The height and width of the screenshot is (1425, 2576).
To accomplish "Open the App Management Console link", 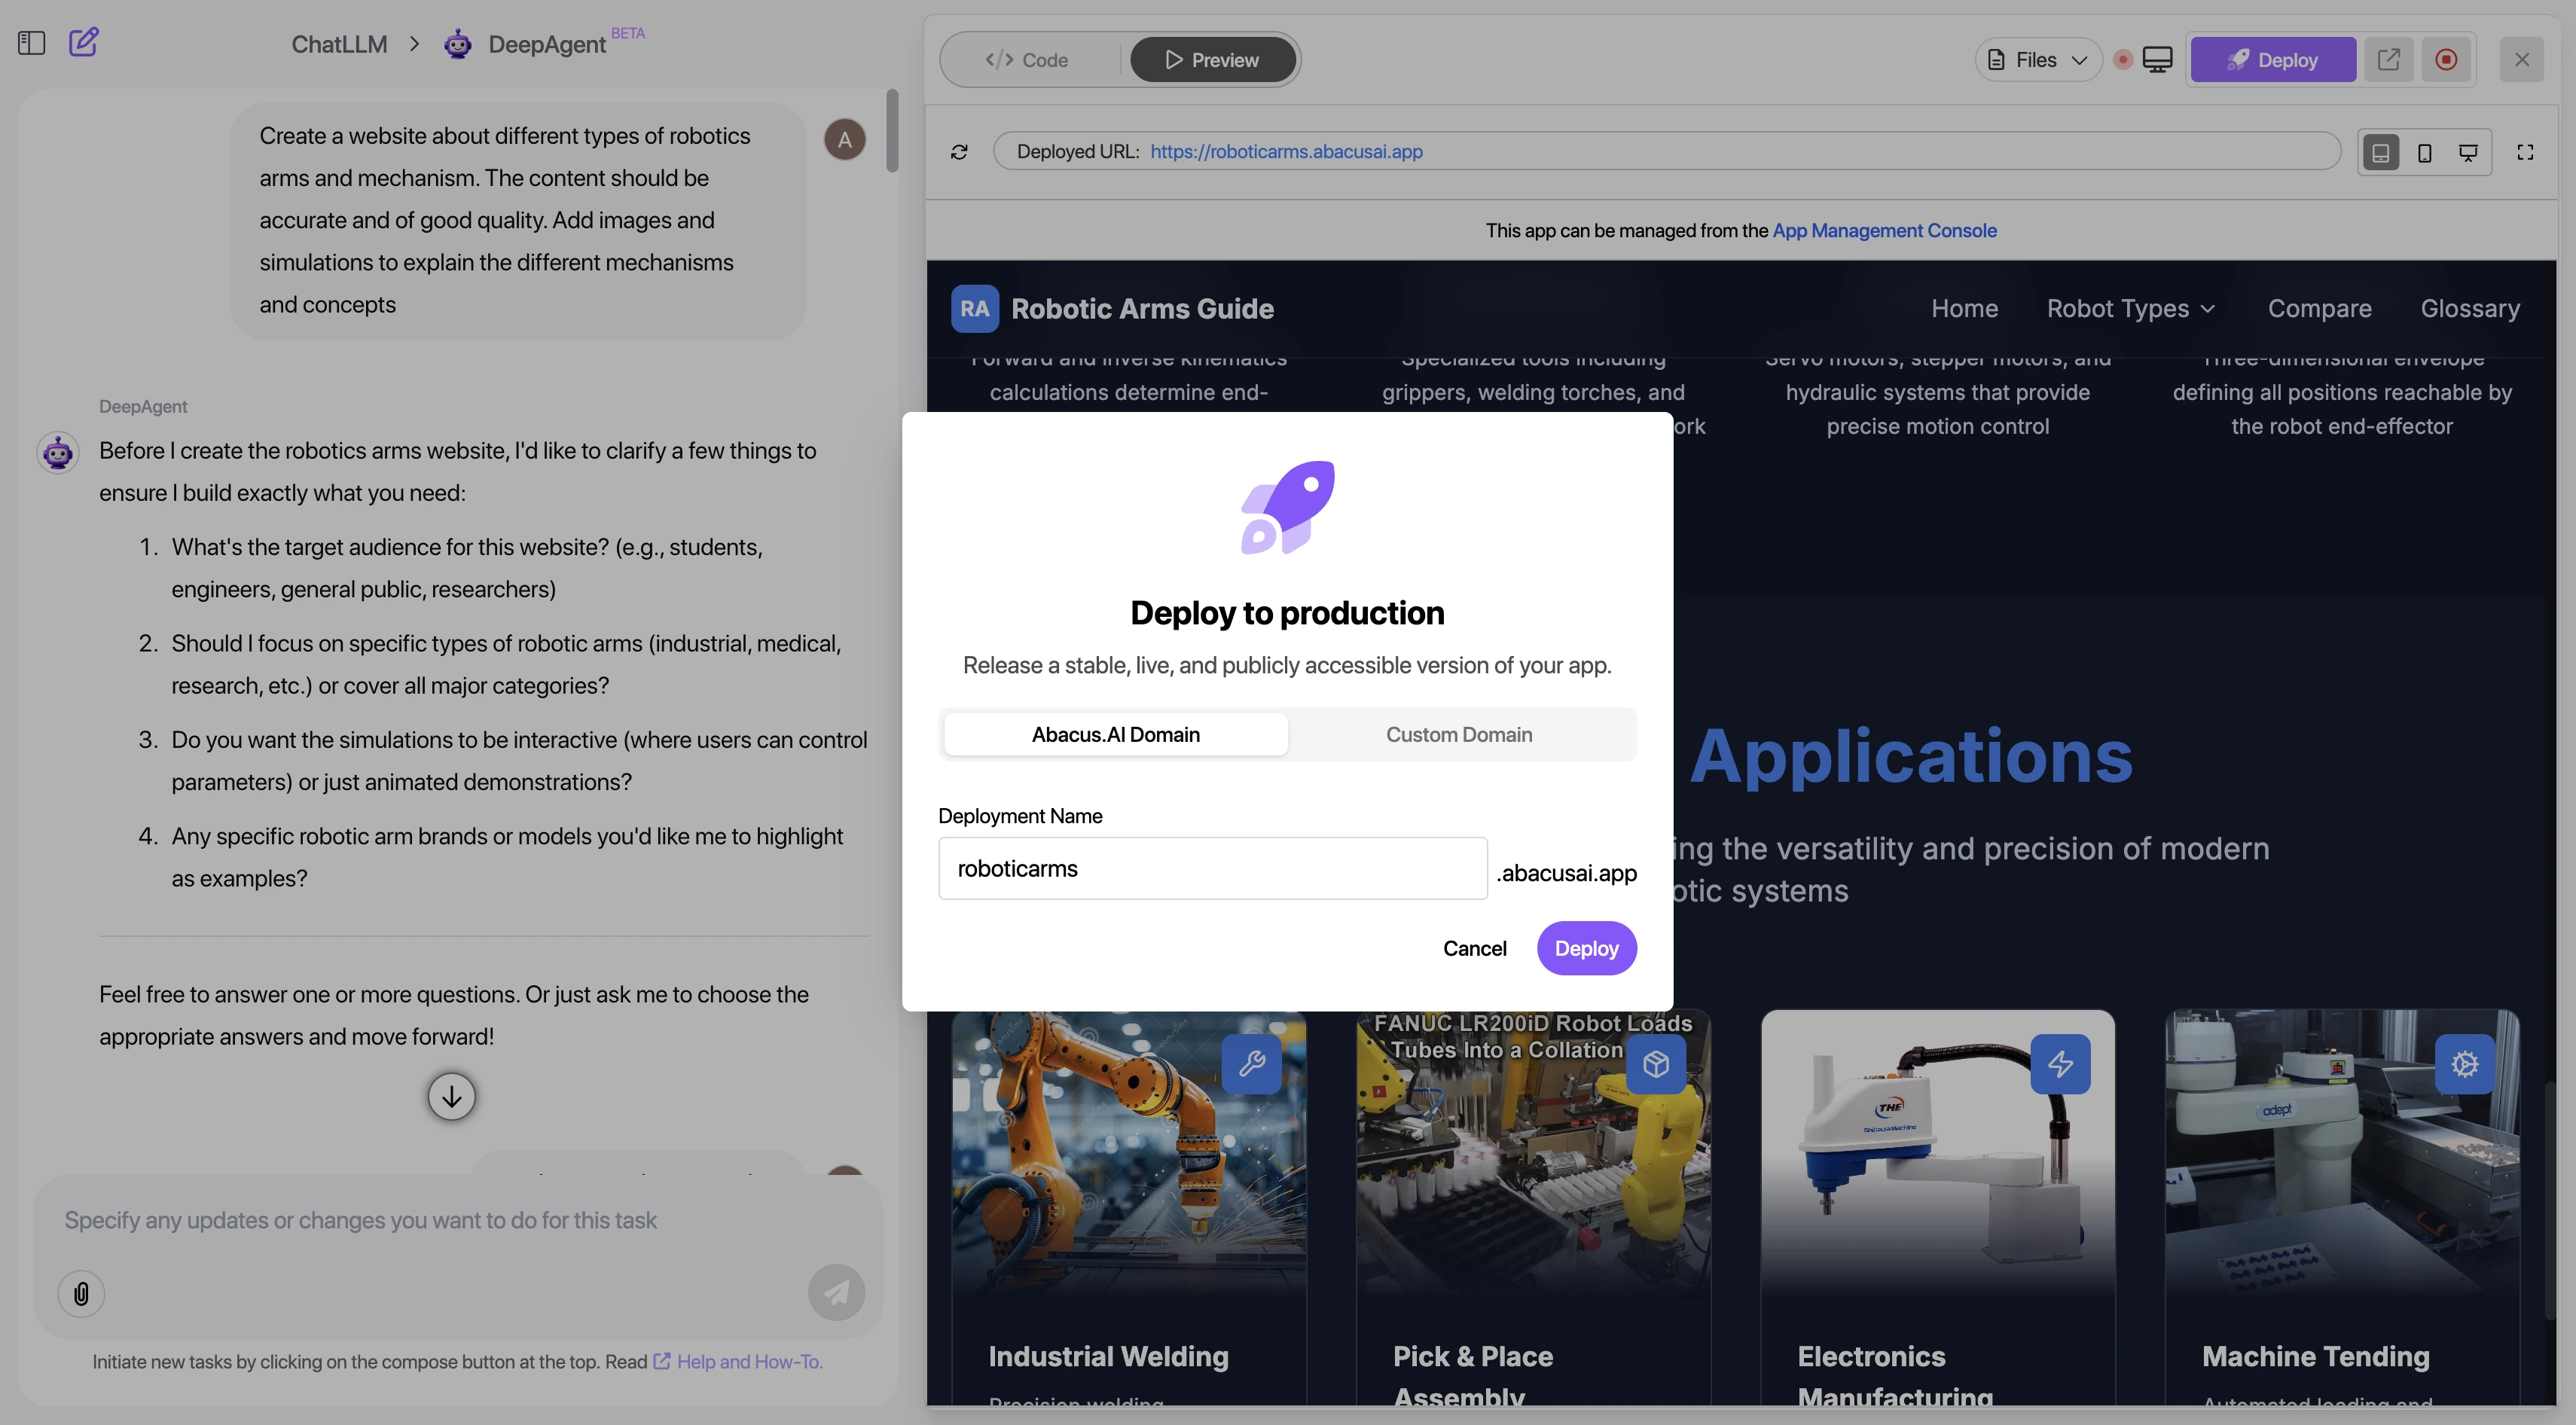I will coord(1884,230).
